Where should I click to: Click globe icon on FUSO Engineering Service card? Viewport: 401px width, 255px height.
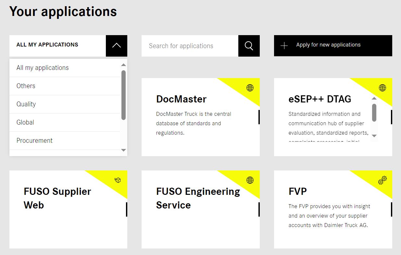pyautogui.click(x=250, y=180)
